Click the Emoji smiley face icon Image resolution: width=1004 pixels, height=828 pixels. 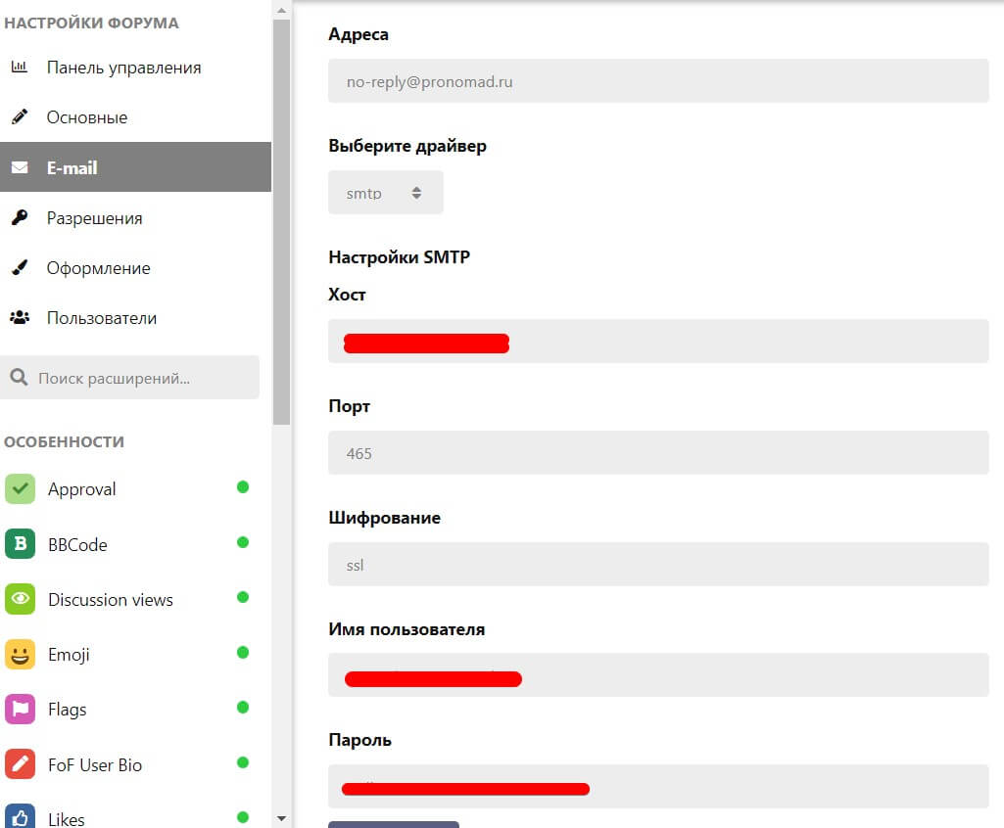point(21,654)
